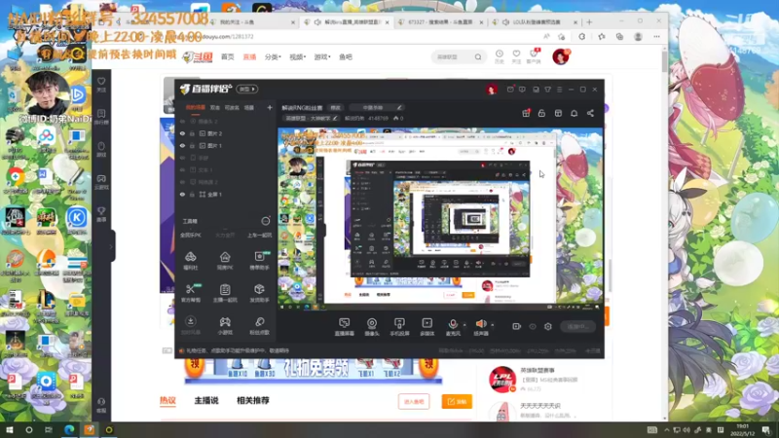Click the share icon in the streaming app
Image resolution: width=779 pixels, height=438 pixels.
tap(590, 113)
